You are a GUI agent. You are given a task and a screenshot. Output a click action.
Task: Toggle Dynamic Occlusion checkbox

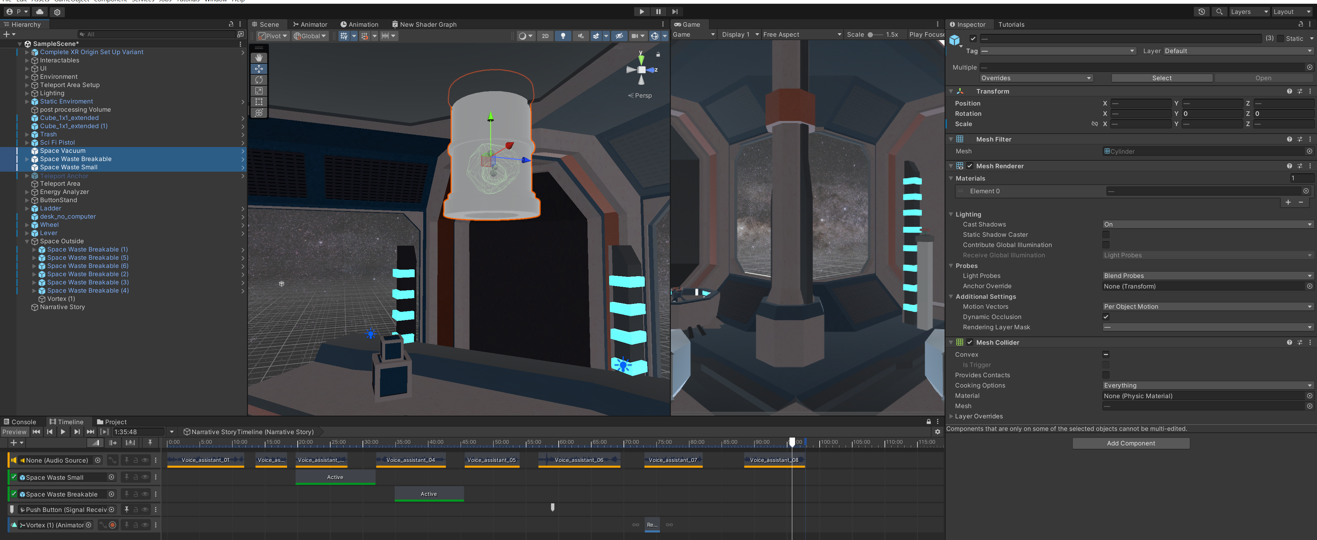coord(1106,317)
